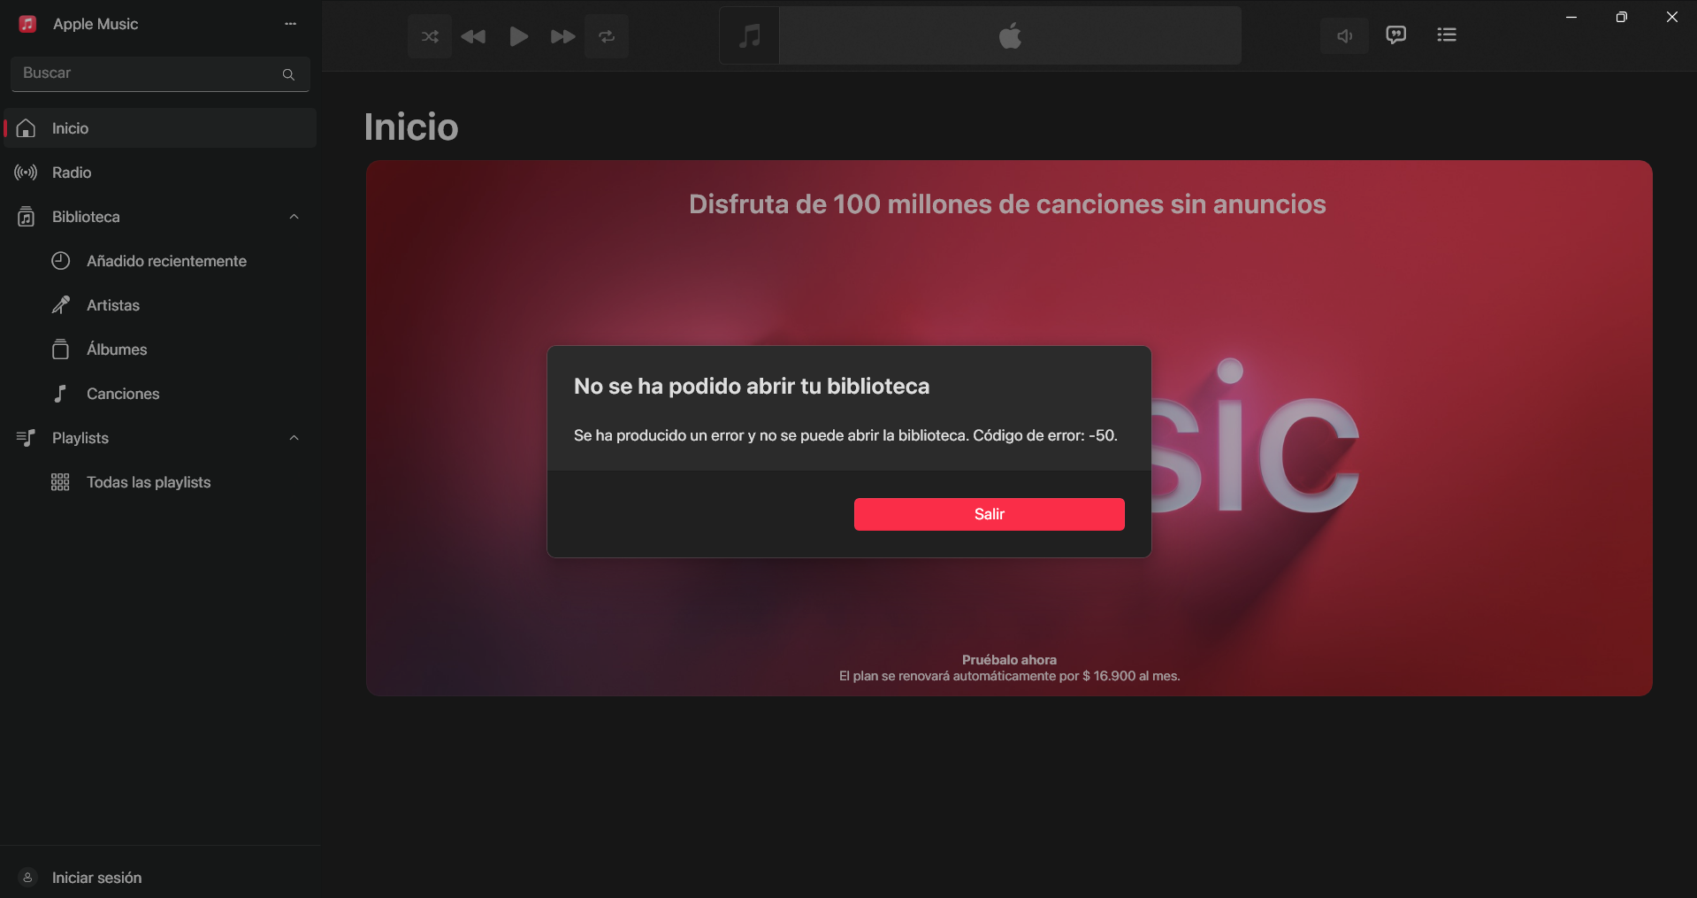Click the clock icon for recently added
This screenshot has height=898, width=1697.
pos(60,261)
